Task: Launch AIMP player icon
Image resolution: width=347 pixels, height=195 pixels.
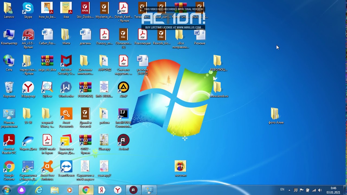Action: tap(123, 89)
